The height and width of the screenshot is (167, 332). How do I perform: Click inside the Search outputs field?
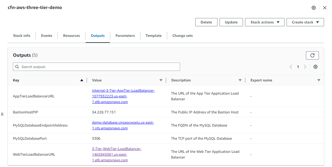(x=96, y=66)
